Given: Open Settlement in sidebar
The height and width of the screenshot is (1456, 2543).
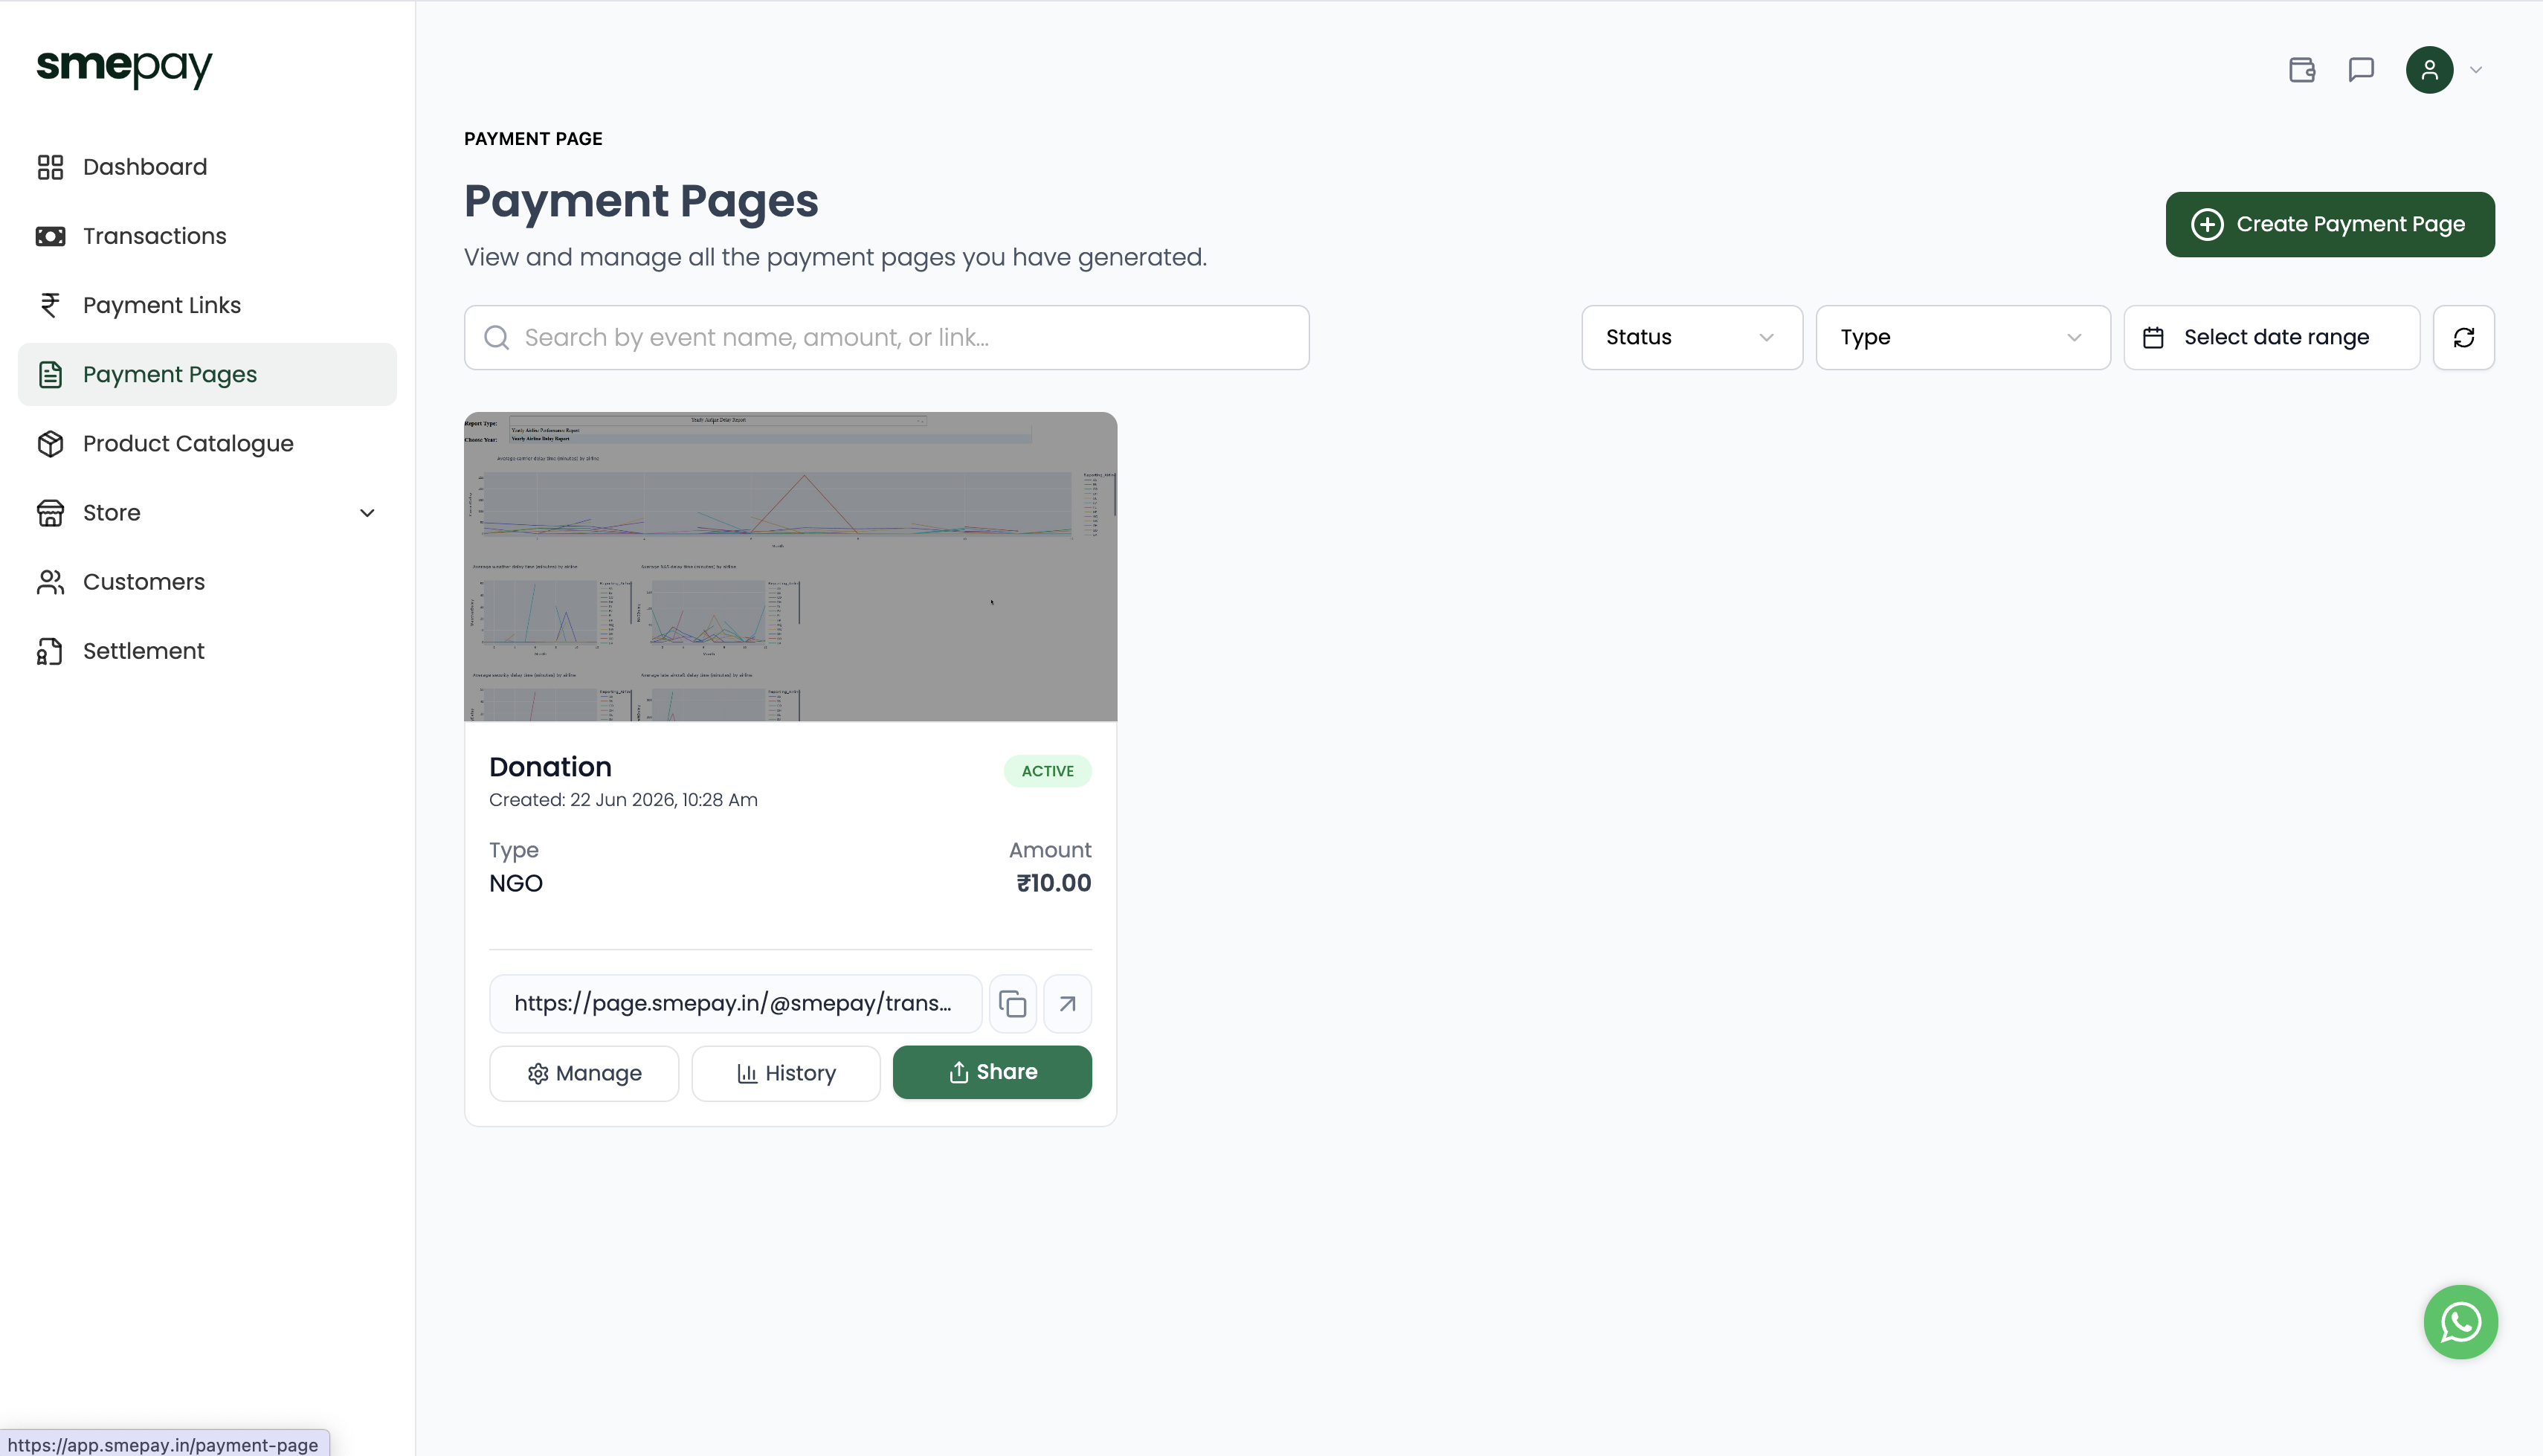Looking at the screenshot, I should click(207, 651).
